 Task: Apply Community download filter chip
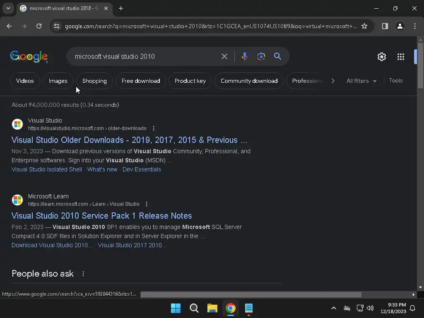249,81
